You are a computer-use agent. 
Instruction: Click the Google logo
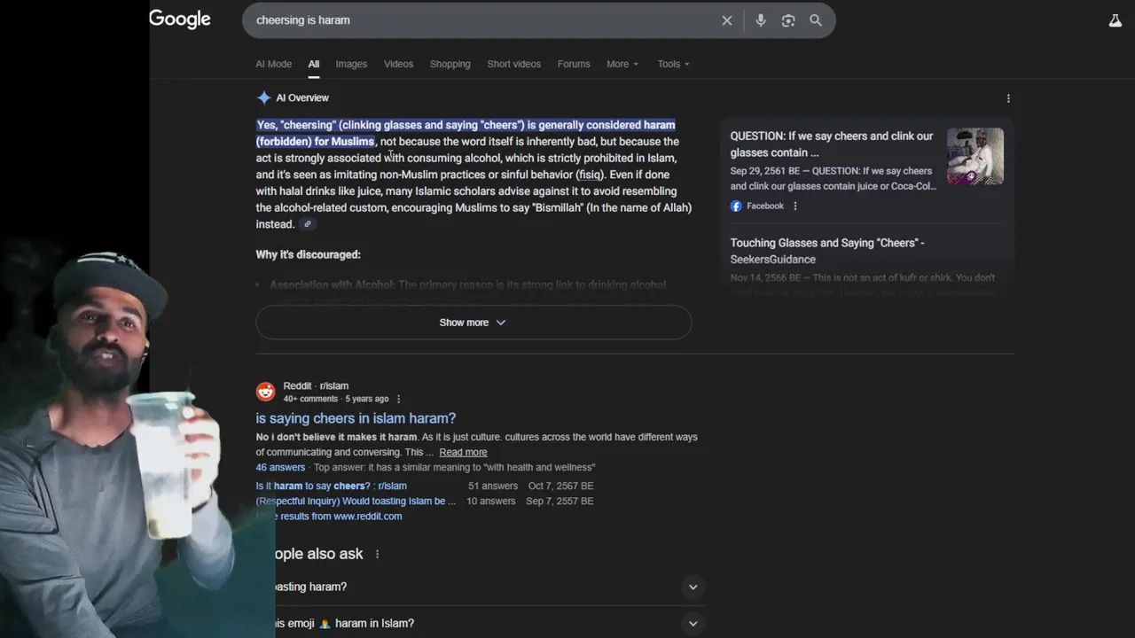tap(180, 19)
